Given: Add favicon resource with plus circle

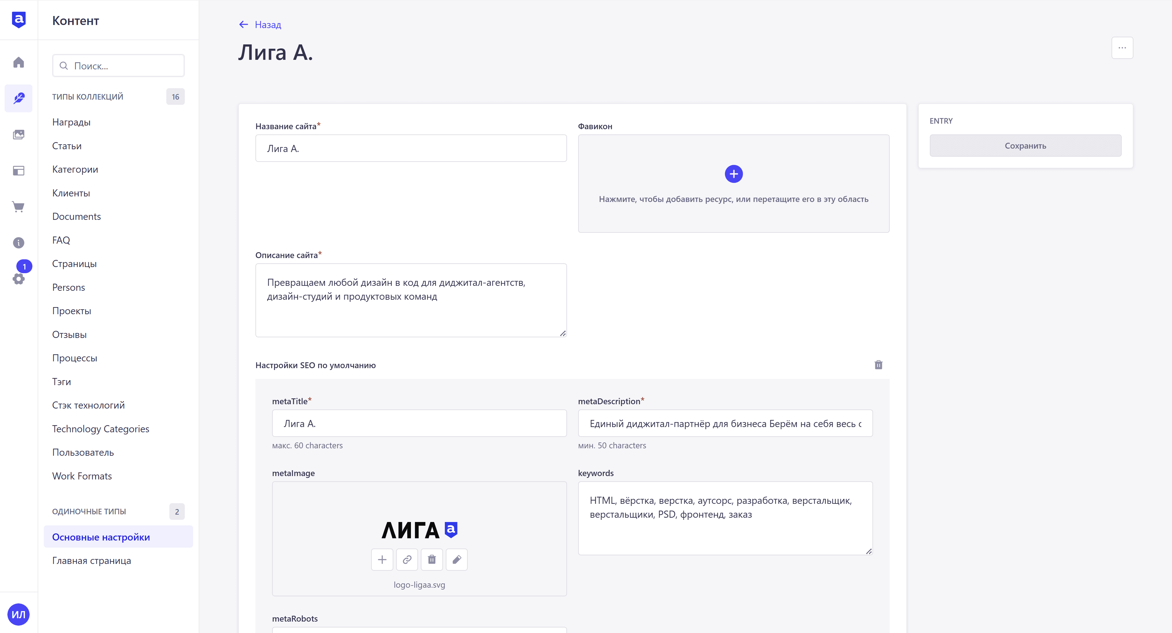Looking at the screenshot, I should point(734,174).
